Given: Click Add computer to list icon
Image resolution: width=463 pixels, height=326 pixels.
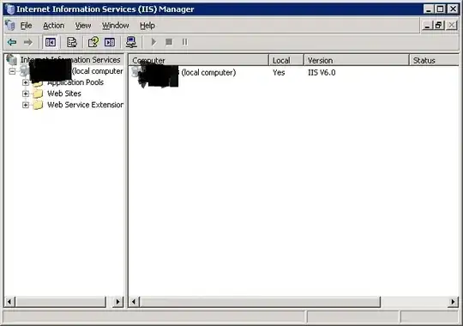Looking at the screenshot, I should tap(131, 42).
